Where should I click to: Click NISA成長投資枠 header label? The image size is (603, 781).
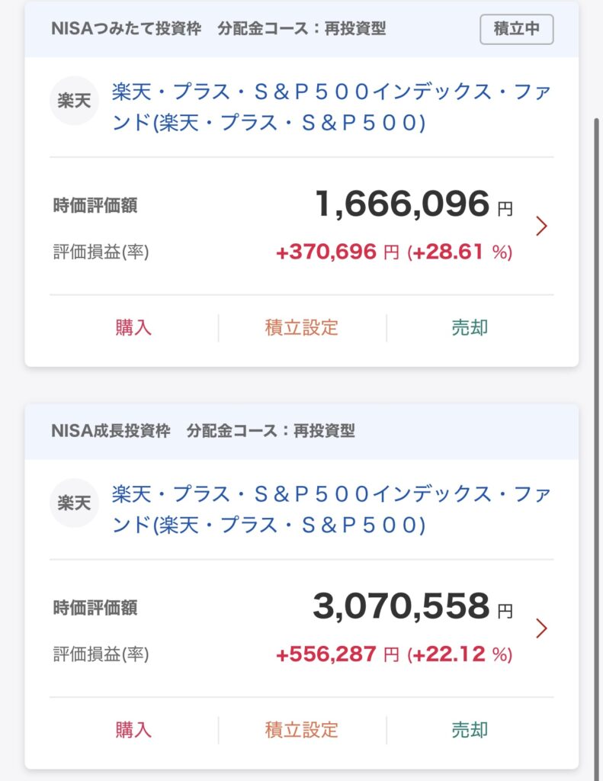click(111, 431)
